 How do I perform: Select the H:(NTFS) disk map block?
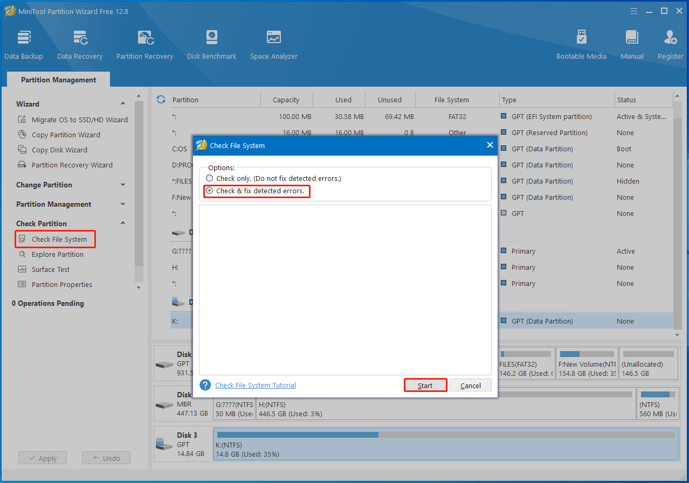click(x=445, y=403)
